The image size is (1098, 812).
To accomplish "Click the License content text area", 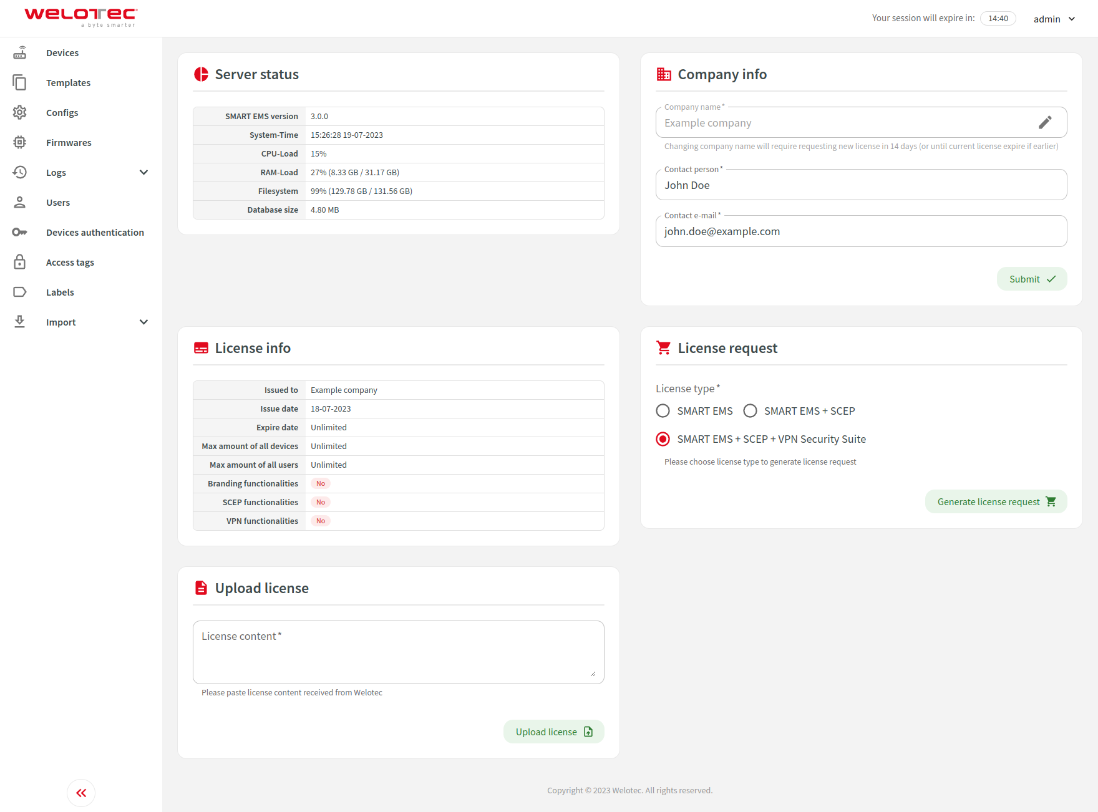I will (398, 652).
